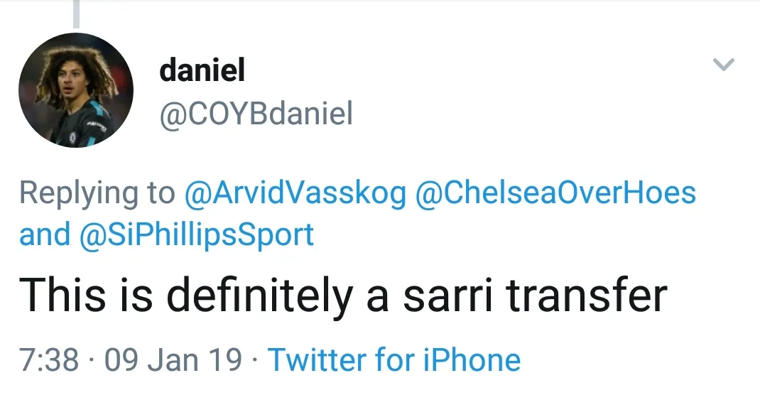Screen dimensions: 760x395
Task: Click the word "definitely" in the tweet
Action: (x=256, y=294)
